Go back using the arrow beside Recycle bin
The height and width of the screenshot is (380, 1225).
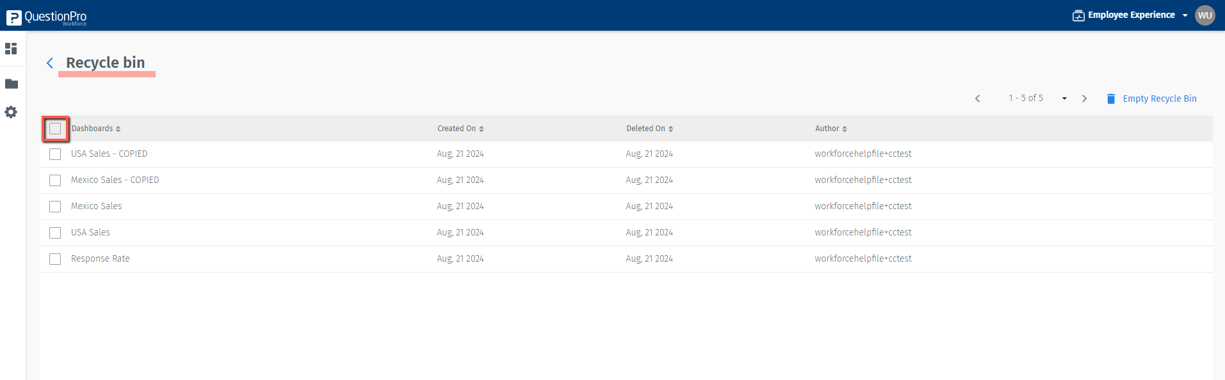(x=50, y=63)
